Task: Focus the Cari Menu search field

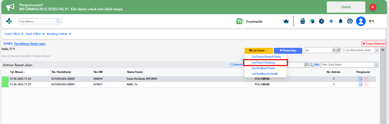Action: [40, 21]
